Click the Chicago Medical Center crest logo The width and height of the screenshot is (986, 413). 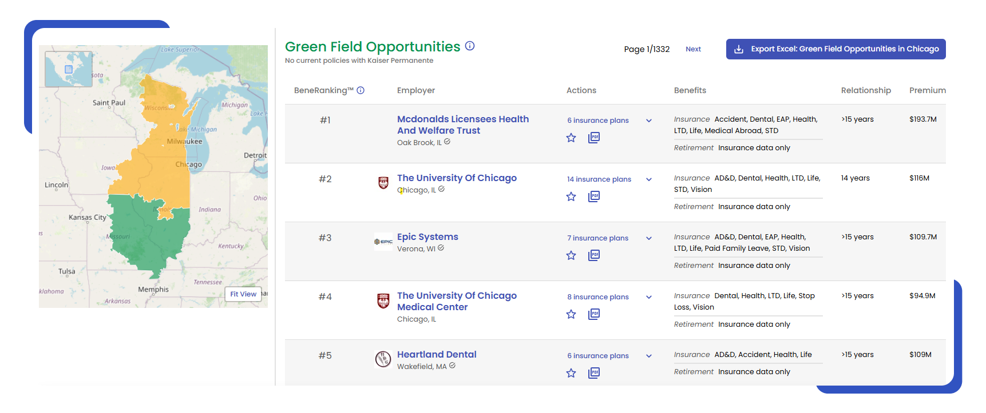[x=383, y=300]
